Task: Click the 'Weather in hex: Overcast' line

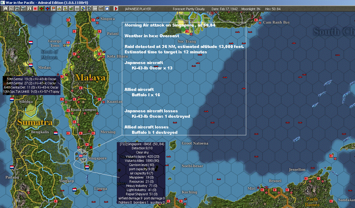Action: coord(152,36)
